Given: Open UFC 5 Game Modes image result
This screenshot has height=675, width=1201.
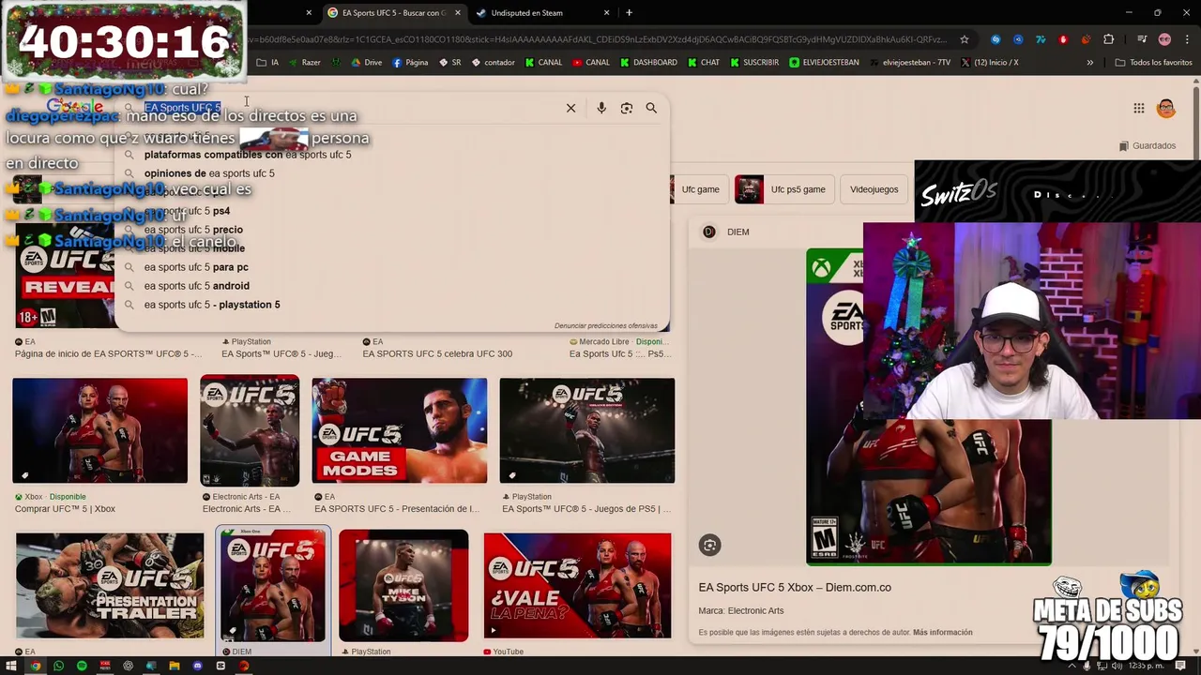Looking at the screenshot, I should click(x=400, y=431).
